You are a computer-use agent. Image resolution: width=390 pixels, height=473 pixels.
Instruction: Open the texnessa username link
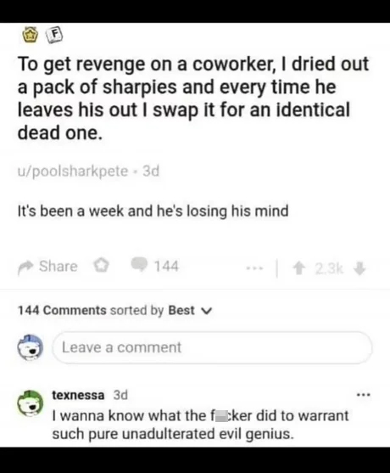point(78,395)
